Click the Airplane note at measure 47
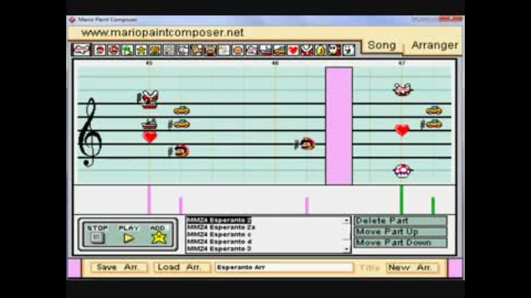 click(402, 90)
